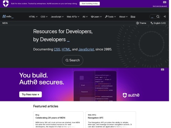The height and width of the screenshot is (128, 171).
Task: Open the Learn dropdown menu
Action: point(96,17)
